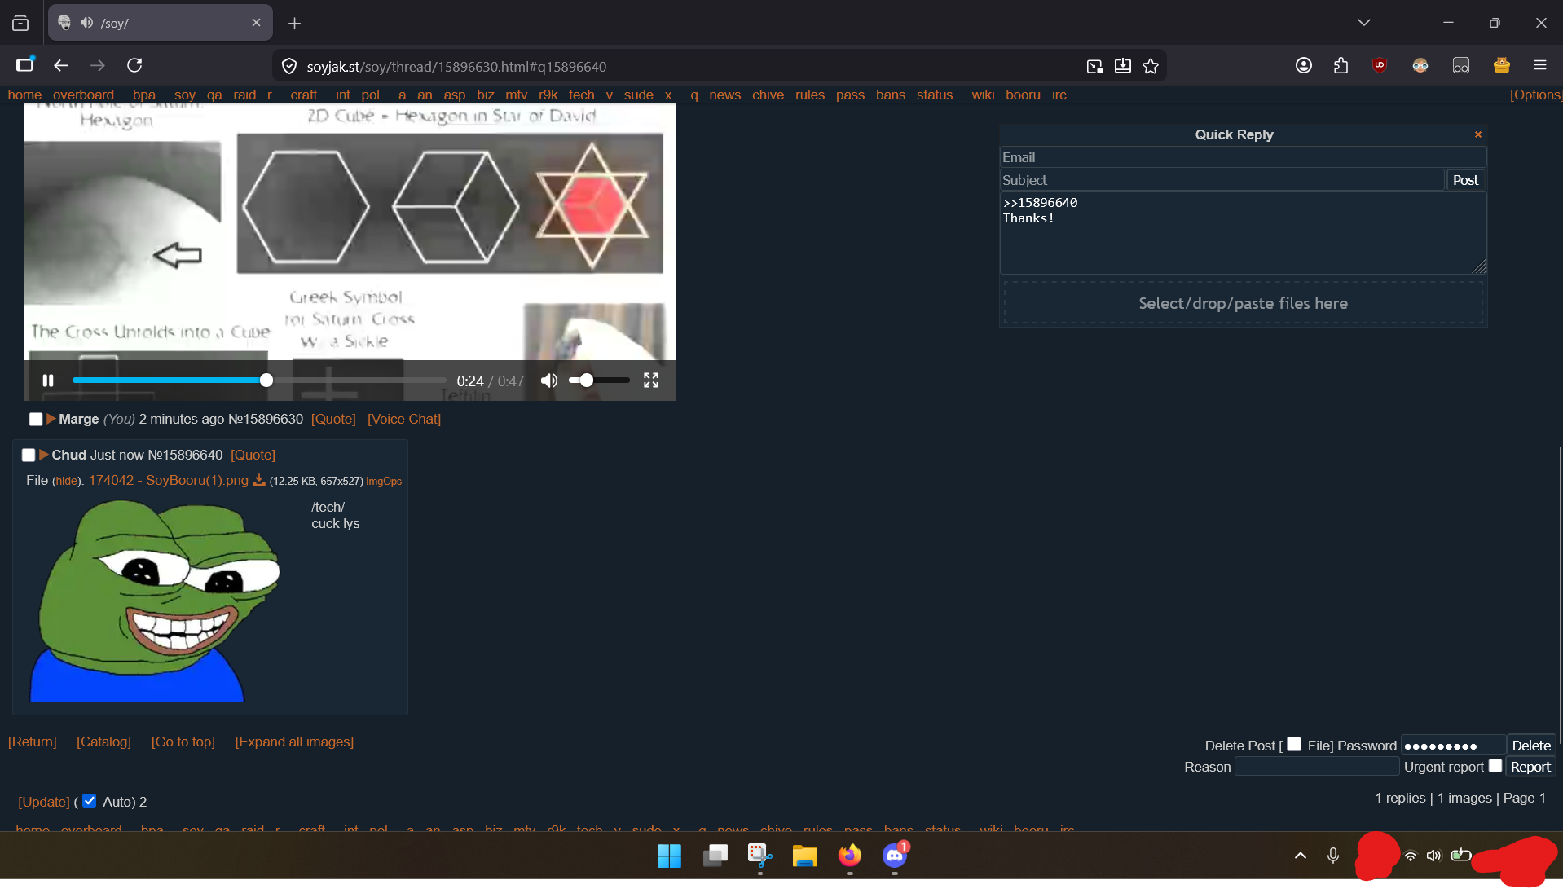Mute the /soy/ tab audio

click(86, 23)
